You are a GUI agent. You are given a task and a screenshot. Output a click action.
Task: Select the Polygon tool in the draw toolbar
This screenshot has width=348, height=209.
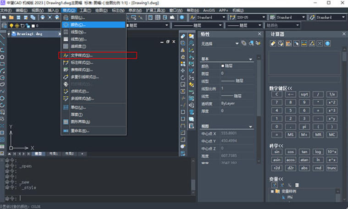2,57
